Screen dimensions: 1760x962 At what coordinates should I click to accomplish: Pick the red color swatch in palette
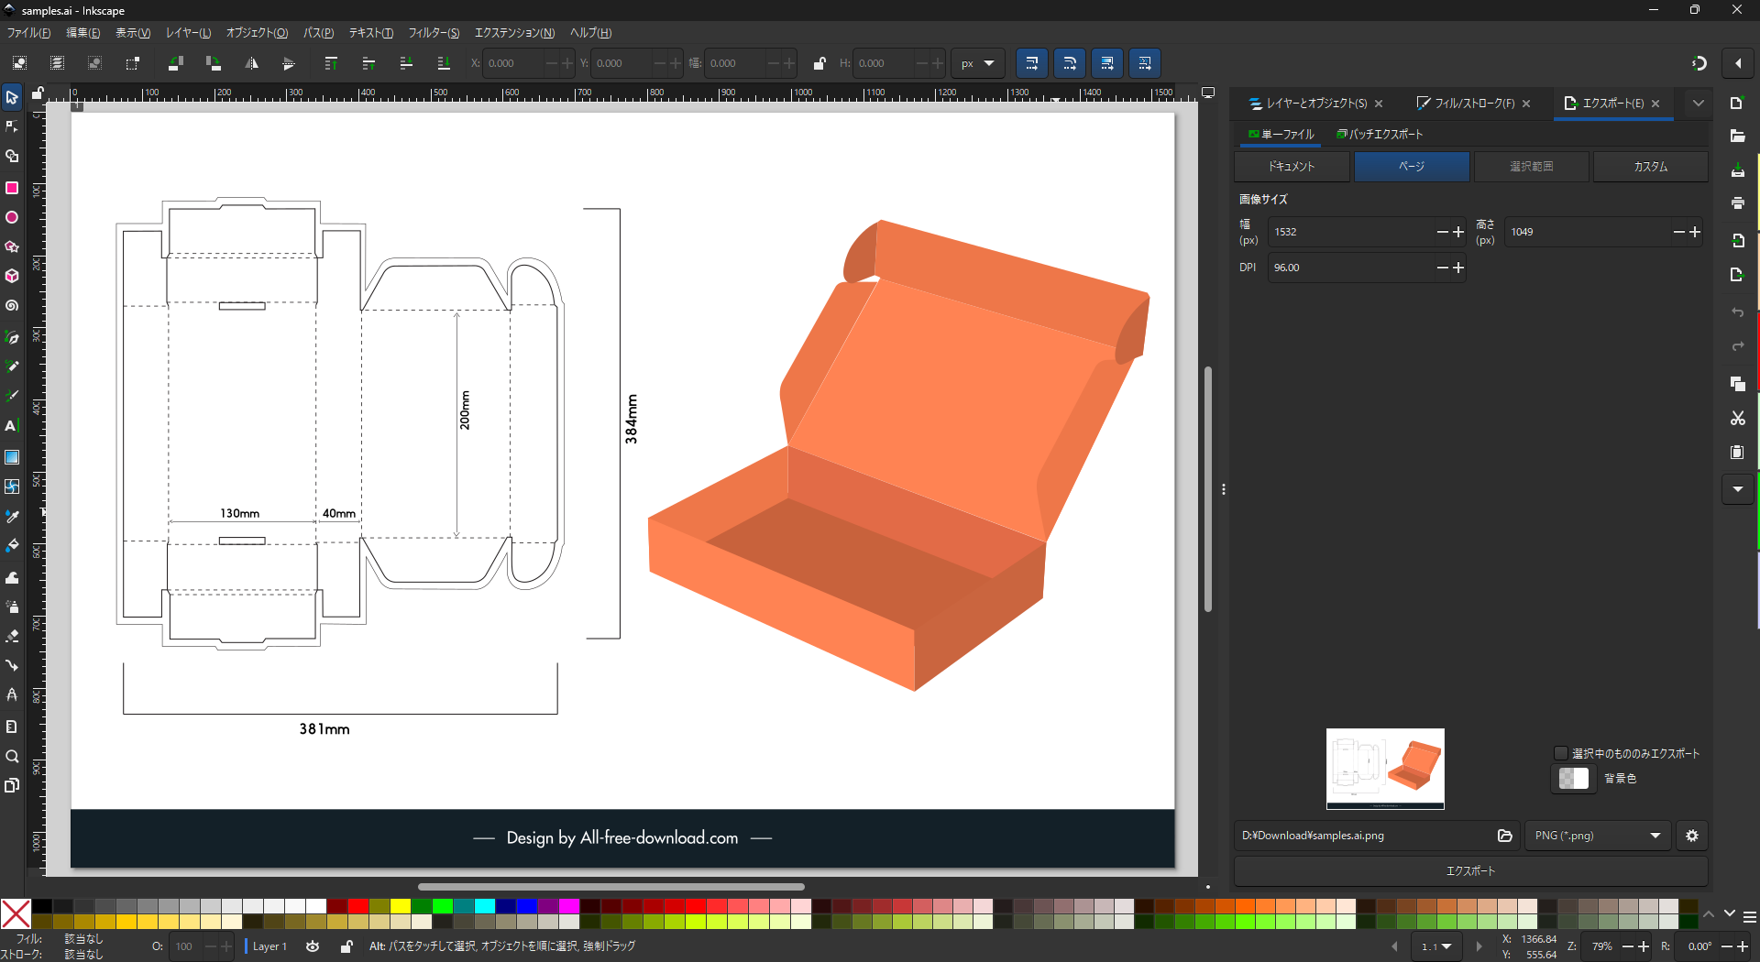[358, 907]
